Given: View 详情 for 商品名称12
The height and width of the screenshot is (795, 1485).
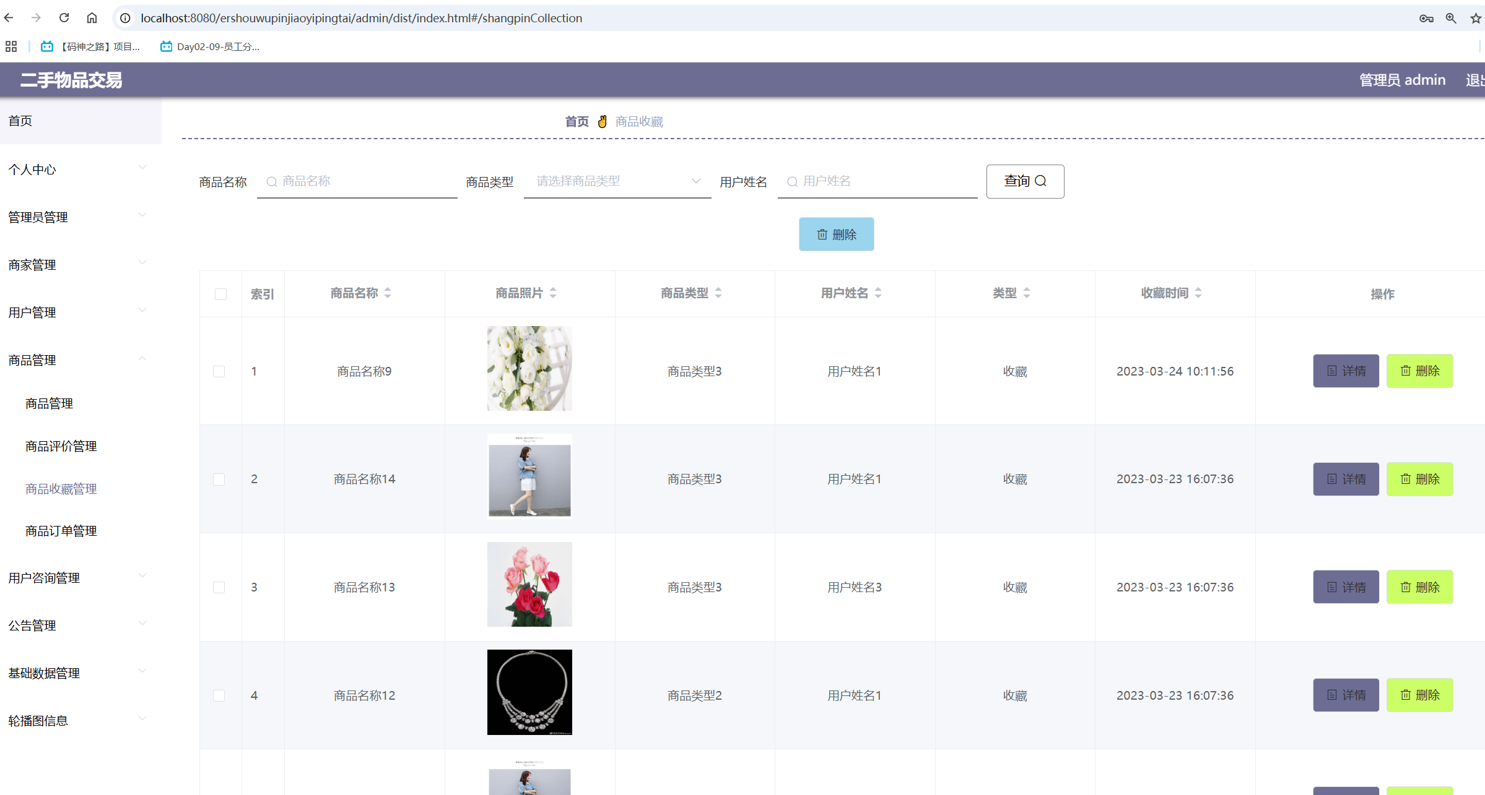Looking at the screenshot, I should point(1346,695).
